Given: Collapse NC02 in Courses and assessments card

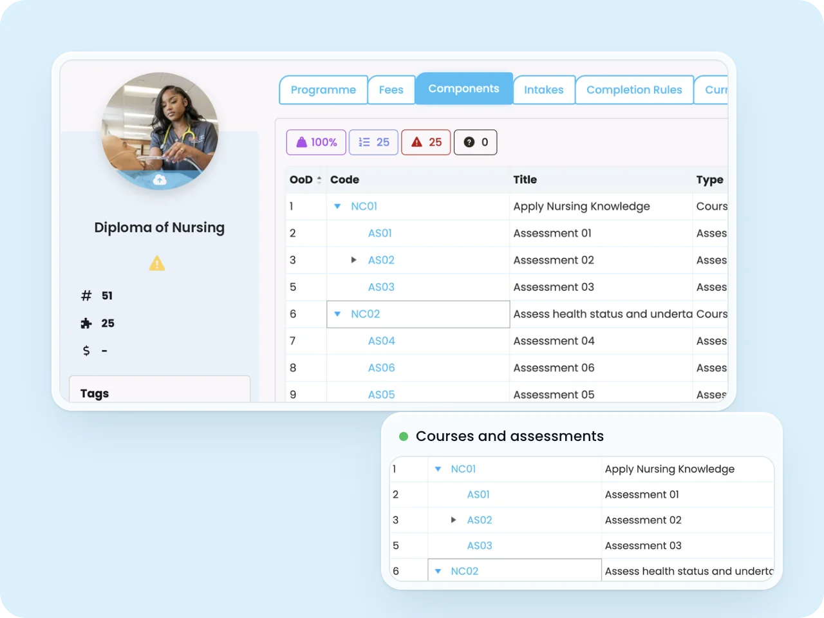Looking at the screenshot, I should [438, 572].
